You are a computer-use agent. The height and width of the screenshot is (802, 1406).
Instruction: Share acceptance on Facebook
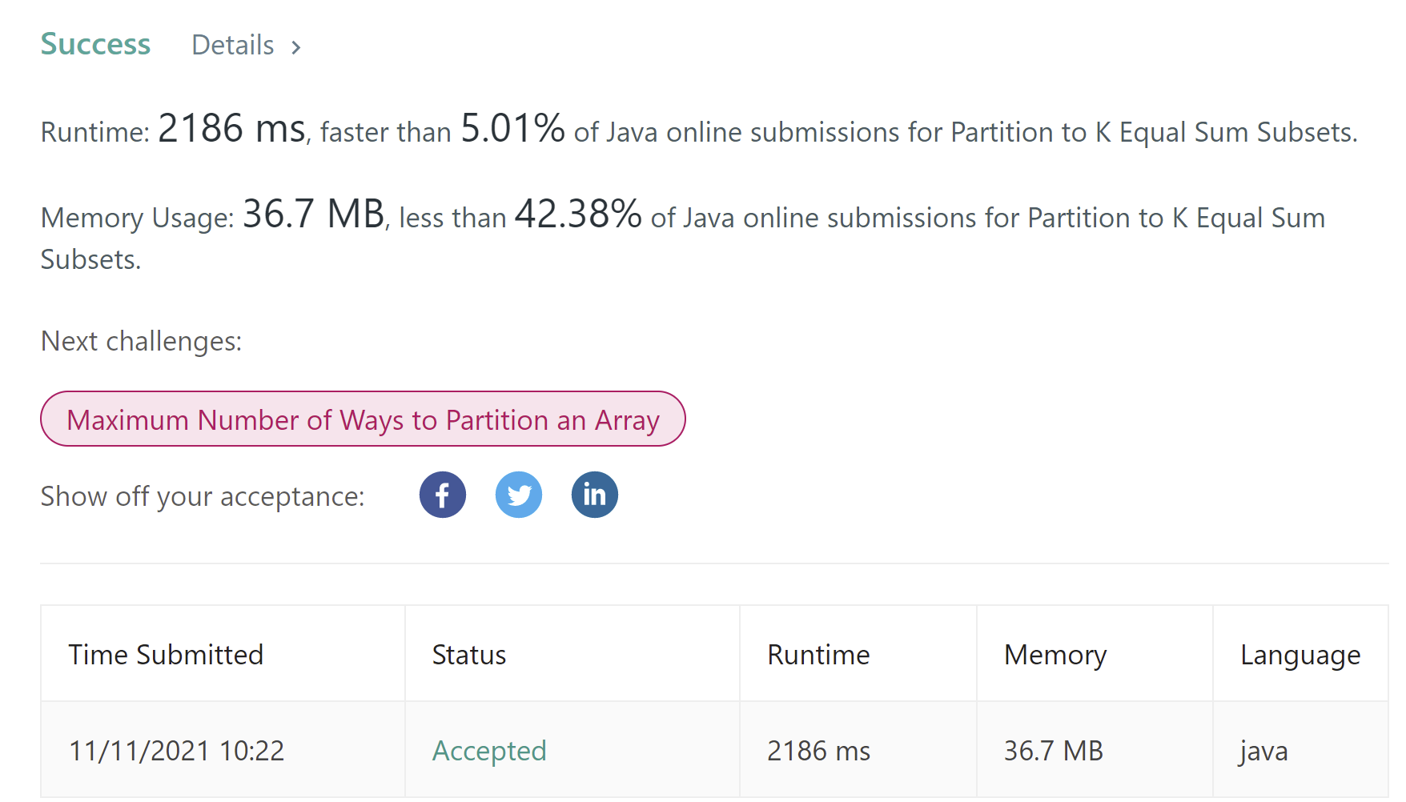pyautogui.click(x=442, y=495)
